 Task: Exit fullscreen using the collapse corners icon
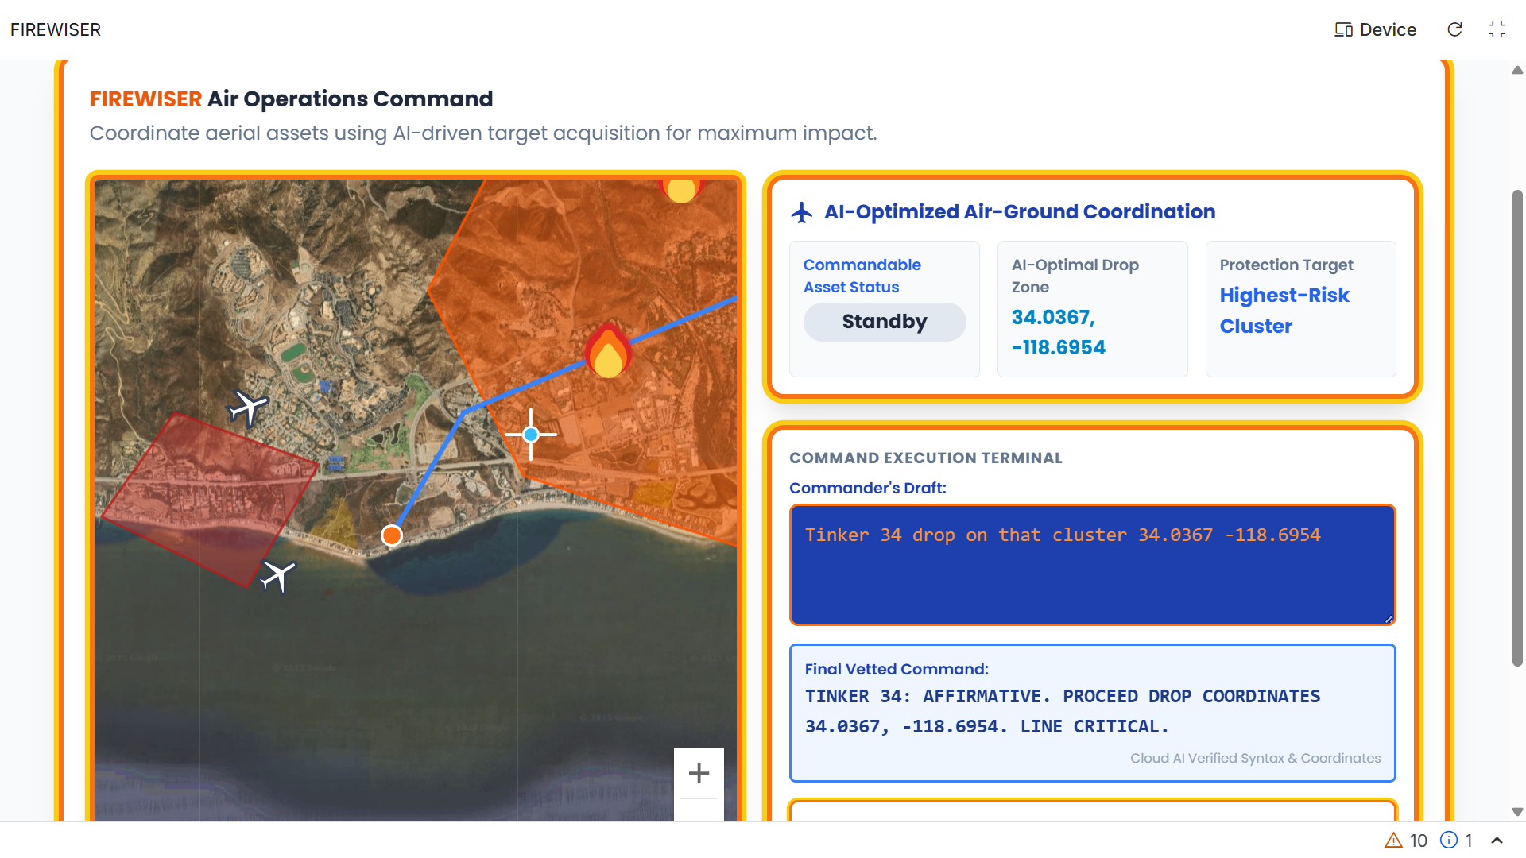(1497, 29)
